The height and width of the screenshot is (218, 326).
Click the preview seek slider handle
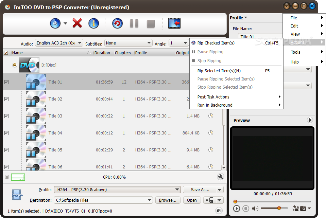(x=235, y=201)
